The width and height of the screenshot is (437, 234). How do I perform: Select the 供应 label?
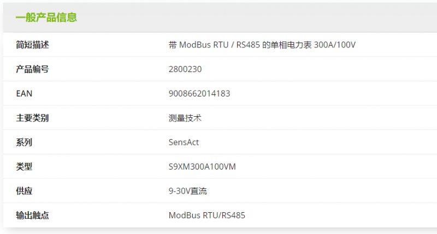[x=24, y=191]
